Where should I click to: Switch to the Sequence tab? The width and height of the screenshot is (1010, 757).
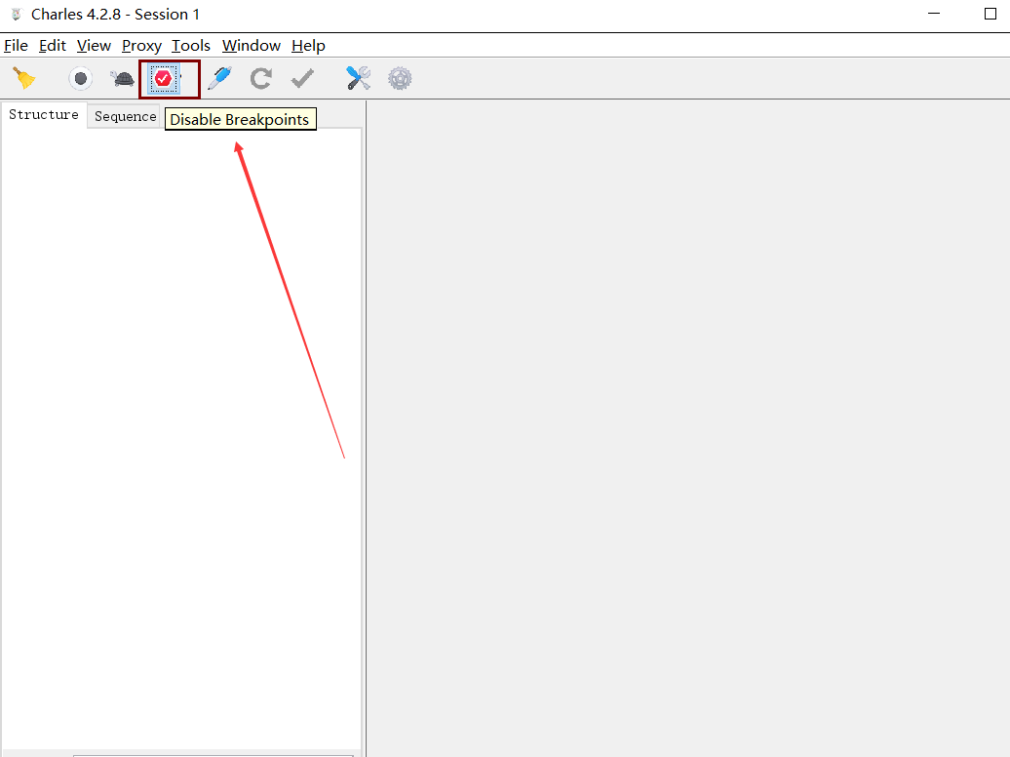(125, 117)
